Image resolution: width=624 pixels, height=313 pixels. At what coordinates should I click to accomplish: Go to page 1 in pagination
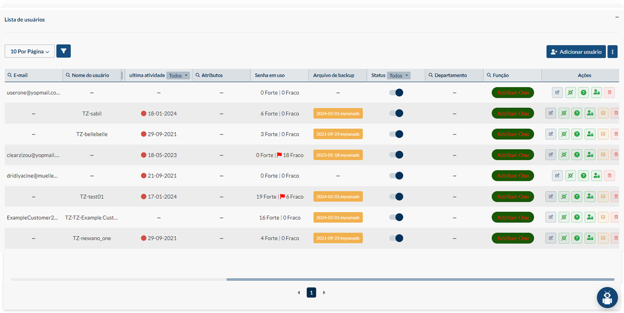pos(311,292)
